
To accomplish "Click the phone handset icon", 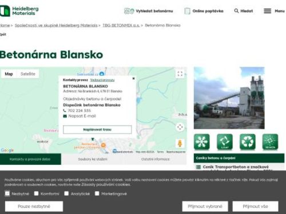I will click(x=65, y=111).
